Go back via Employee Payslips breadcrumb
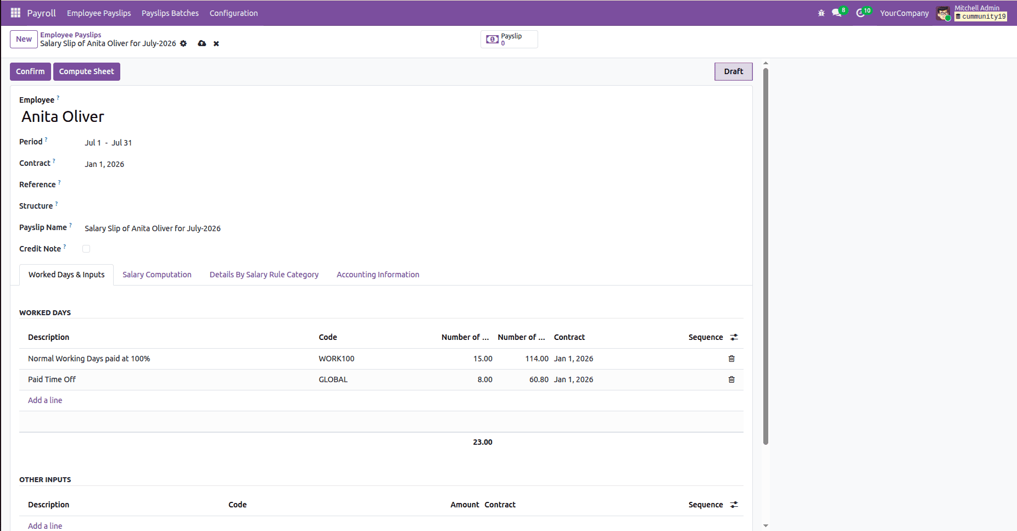The height and width of the screenshot is (531, 1017). pos(71,35)
